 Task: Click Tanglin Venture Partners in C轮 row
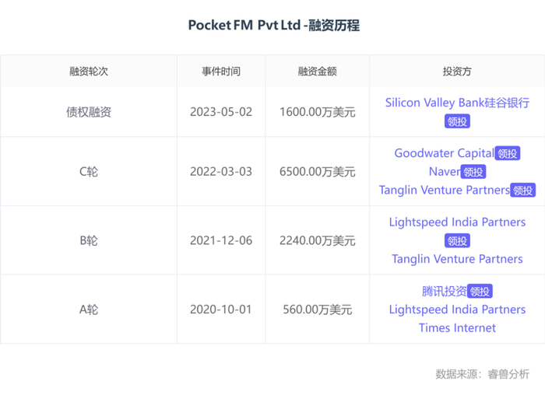point(444,191)
